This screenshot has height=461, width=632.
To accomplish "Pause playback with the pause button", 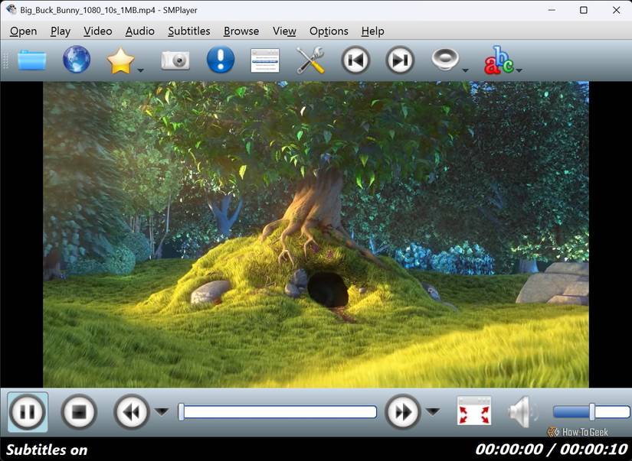I will (x=28, y=412).
